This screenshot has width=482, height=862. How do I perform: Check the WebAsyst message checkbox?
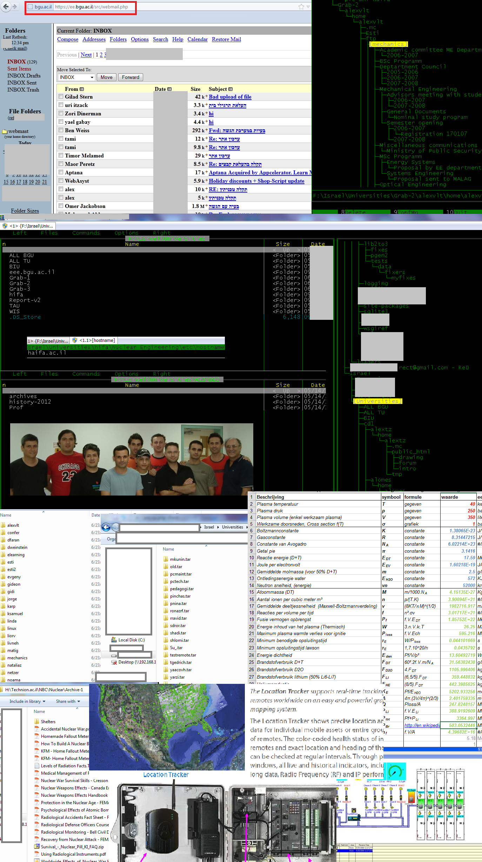[x=61, y=181]
